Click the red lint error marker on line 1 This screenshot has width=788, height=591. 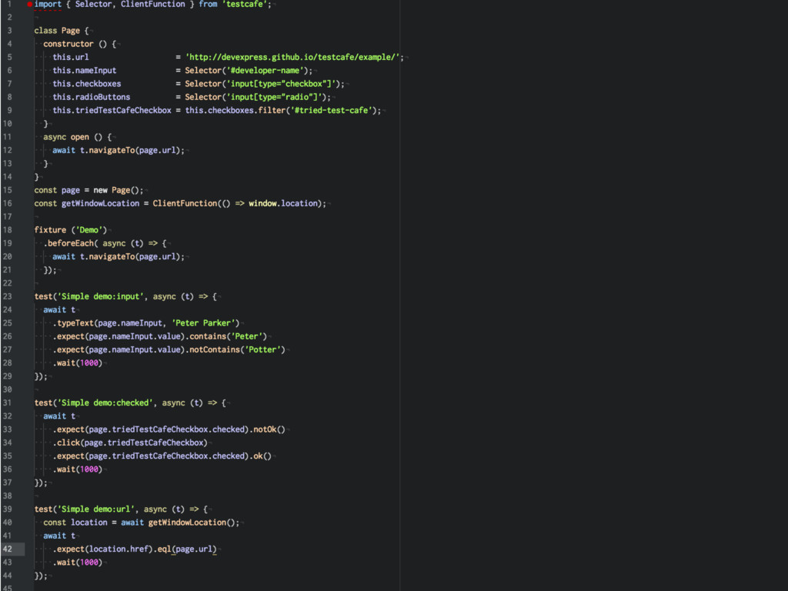pos(29,5)
